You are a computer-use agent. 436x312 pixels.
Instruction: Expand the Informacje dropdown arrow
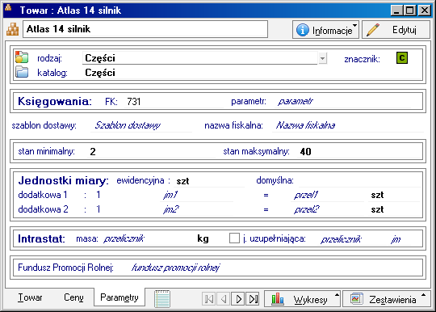point(354,26)
